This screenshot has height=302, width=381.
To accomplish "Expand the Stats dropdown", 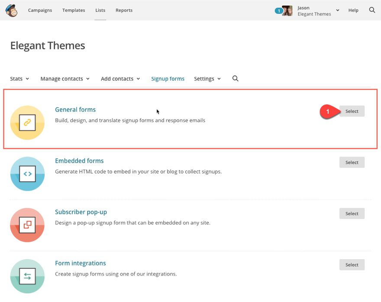I will pyautogui.click(x=19, y=79).
